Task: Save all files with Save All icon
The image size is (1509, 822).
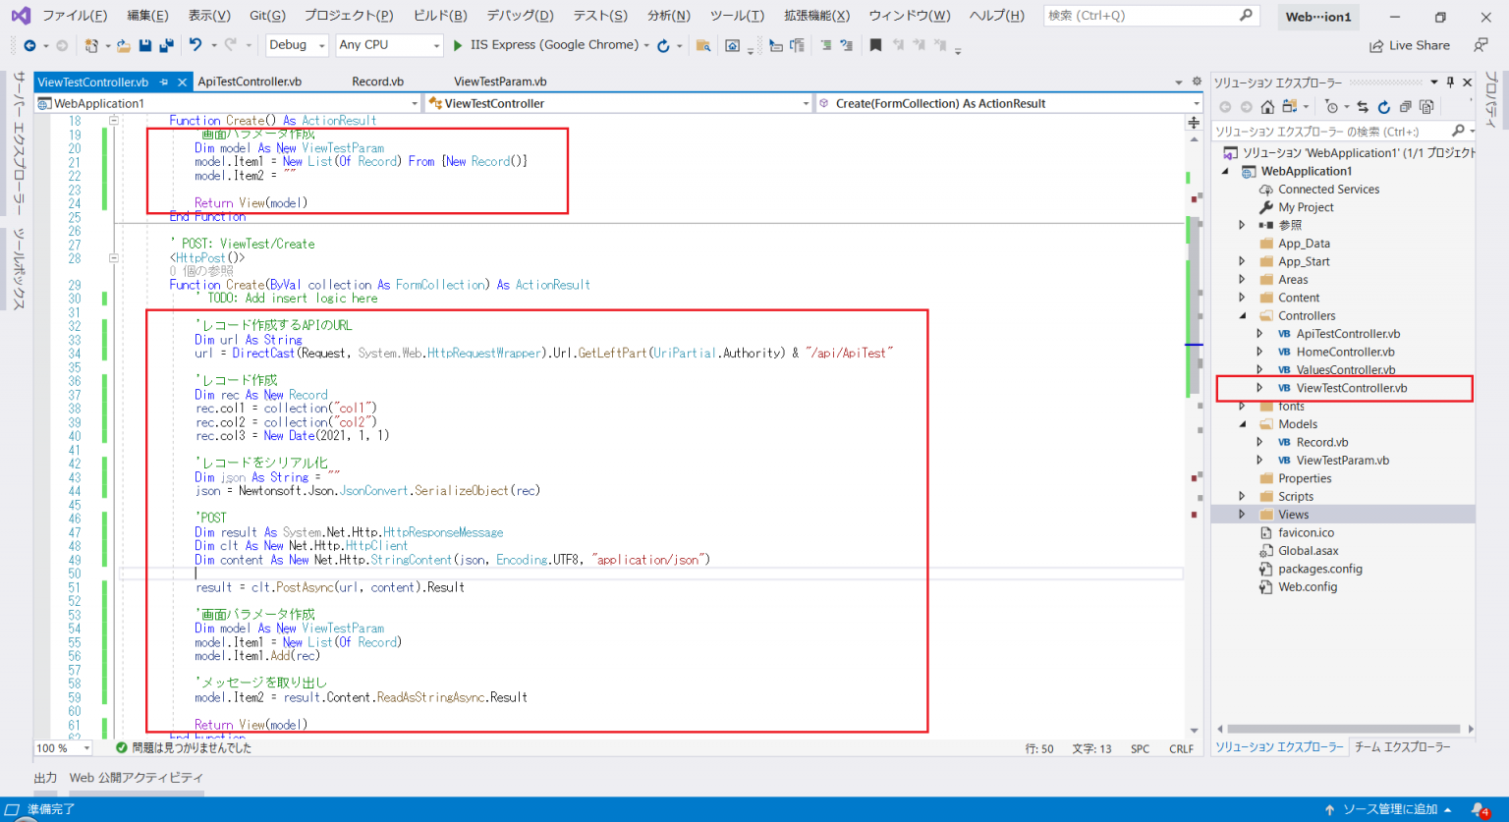Action: [166, 44]
